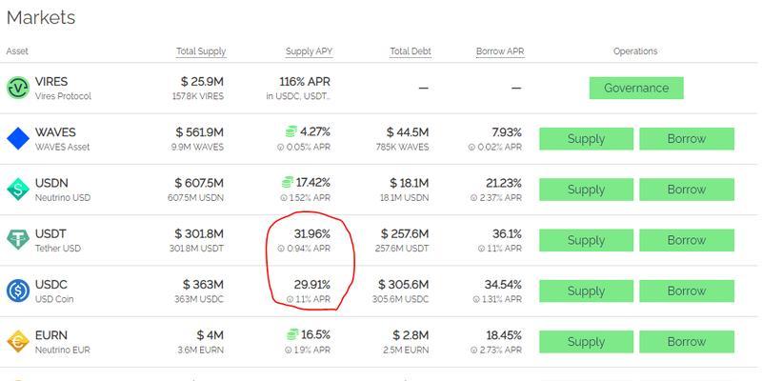The image size is (762, 381).
Task: Click the VIRES asset name
Action: click(x=51, y=82)
